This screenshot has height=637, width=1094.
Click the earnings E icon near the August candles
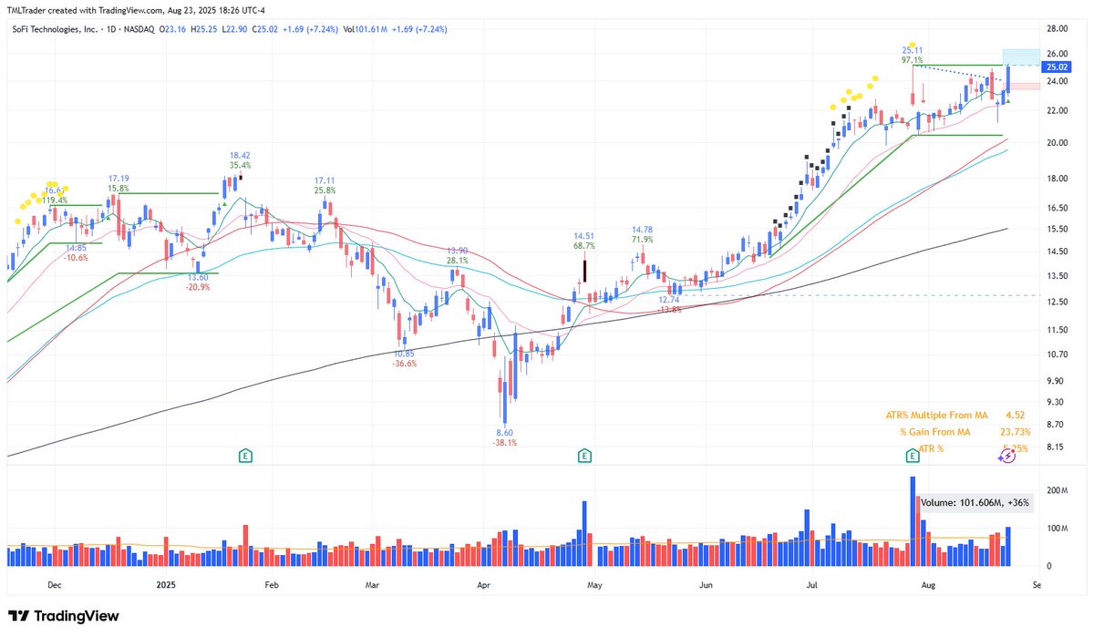(x=912, y=454)
